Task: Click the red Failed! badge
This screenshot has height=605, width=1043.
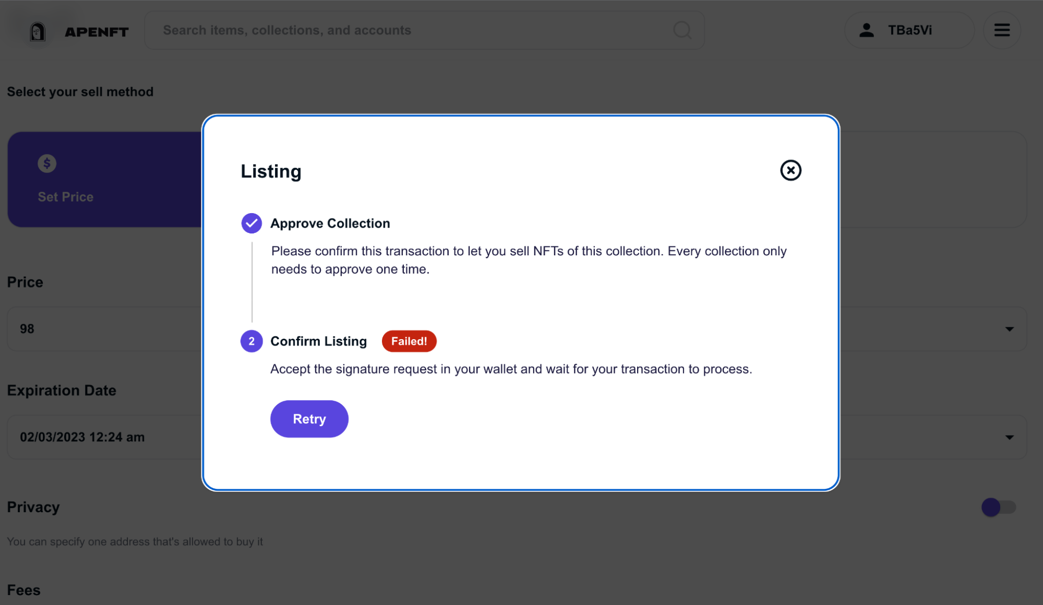Action: coord(409,341)
